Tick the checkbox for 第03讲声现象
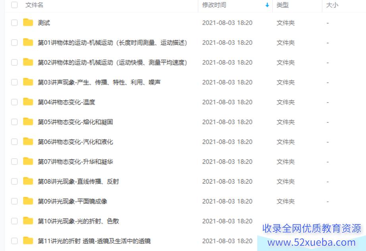Image resolution: width=366 pixels, height=251 pixels. click(14, 82)
